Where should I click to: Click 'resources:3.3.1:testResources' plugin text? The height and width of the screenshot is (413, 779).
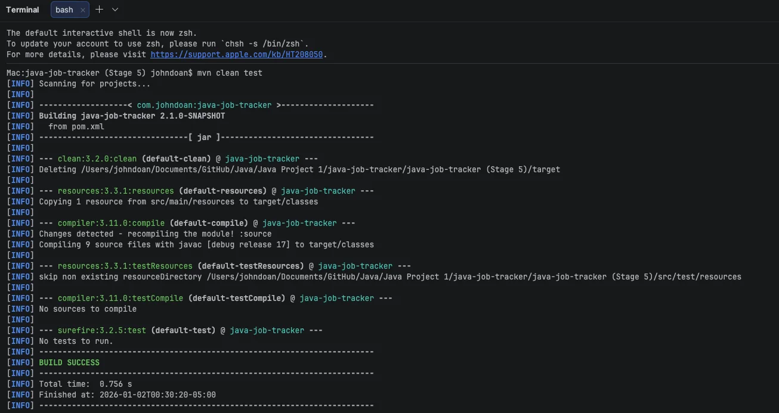(125, 266)
